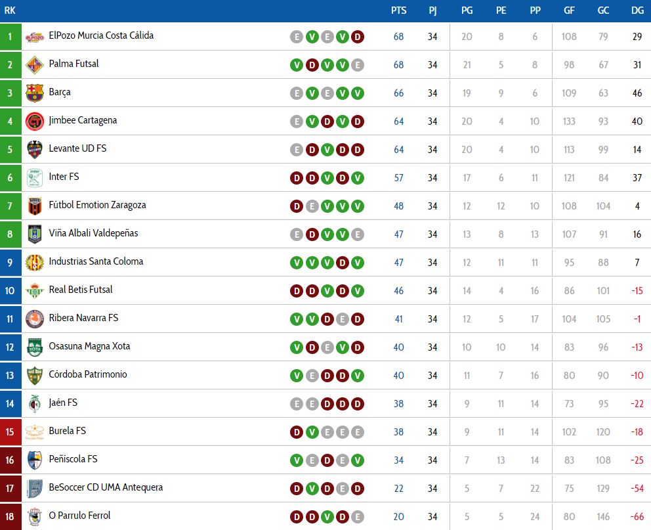Viewport: 651px width, 530px height.
Task: Open the O Parrulo Ferrol team link
Action: [x=79, y=516]
